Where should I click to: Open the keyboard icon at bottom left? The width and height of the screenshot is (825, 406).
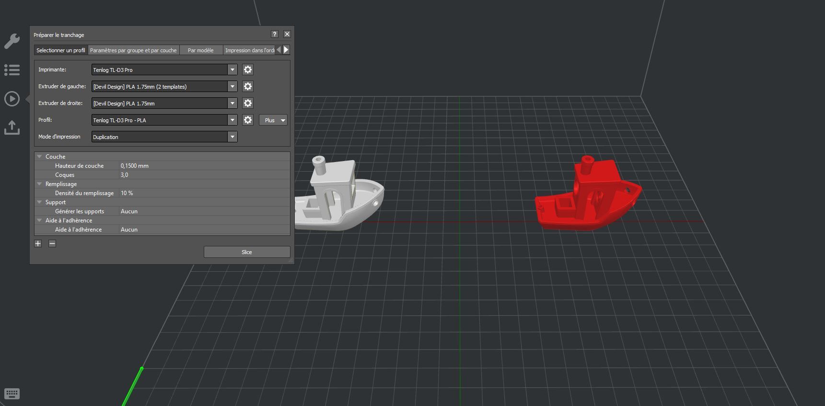[x=12, y=394]
